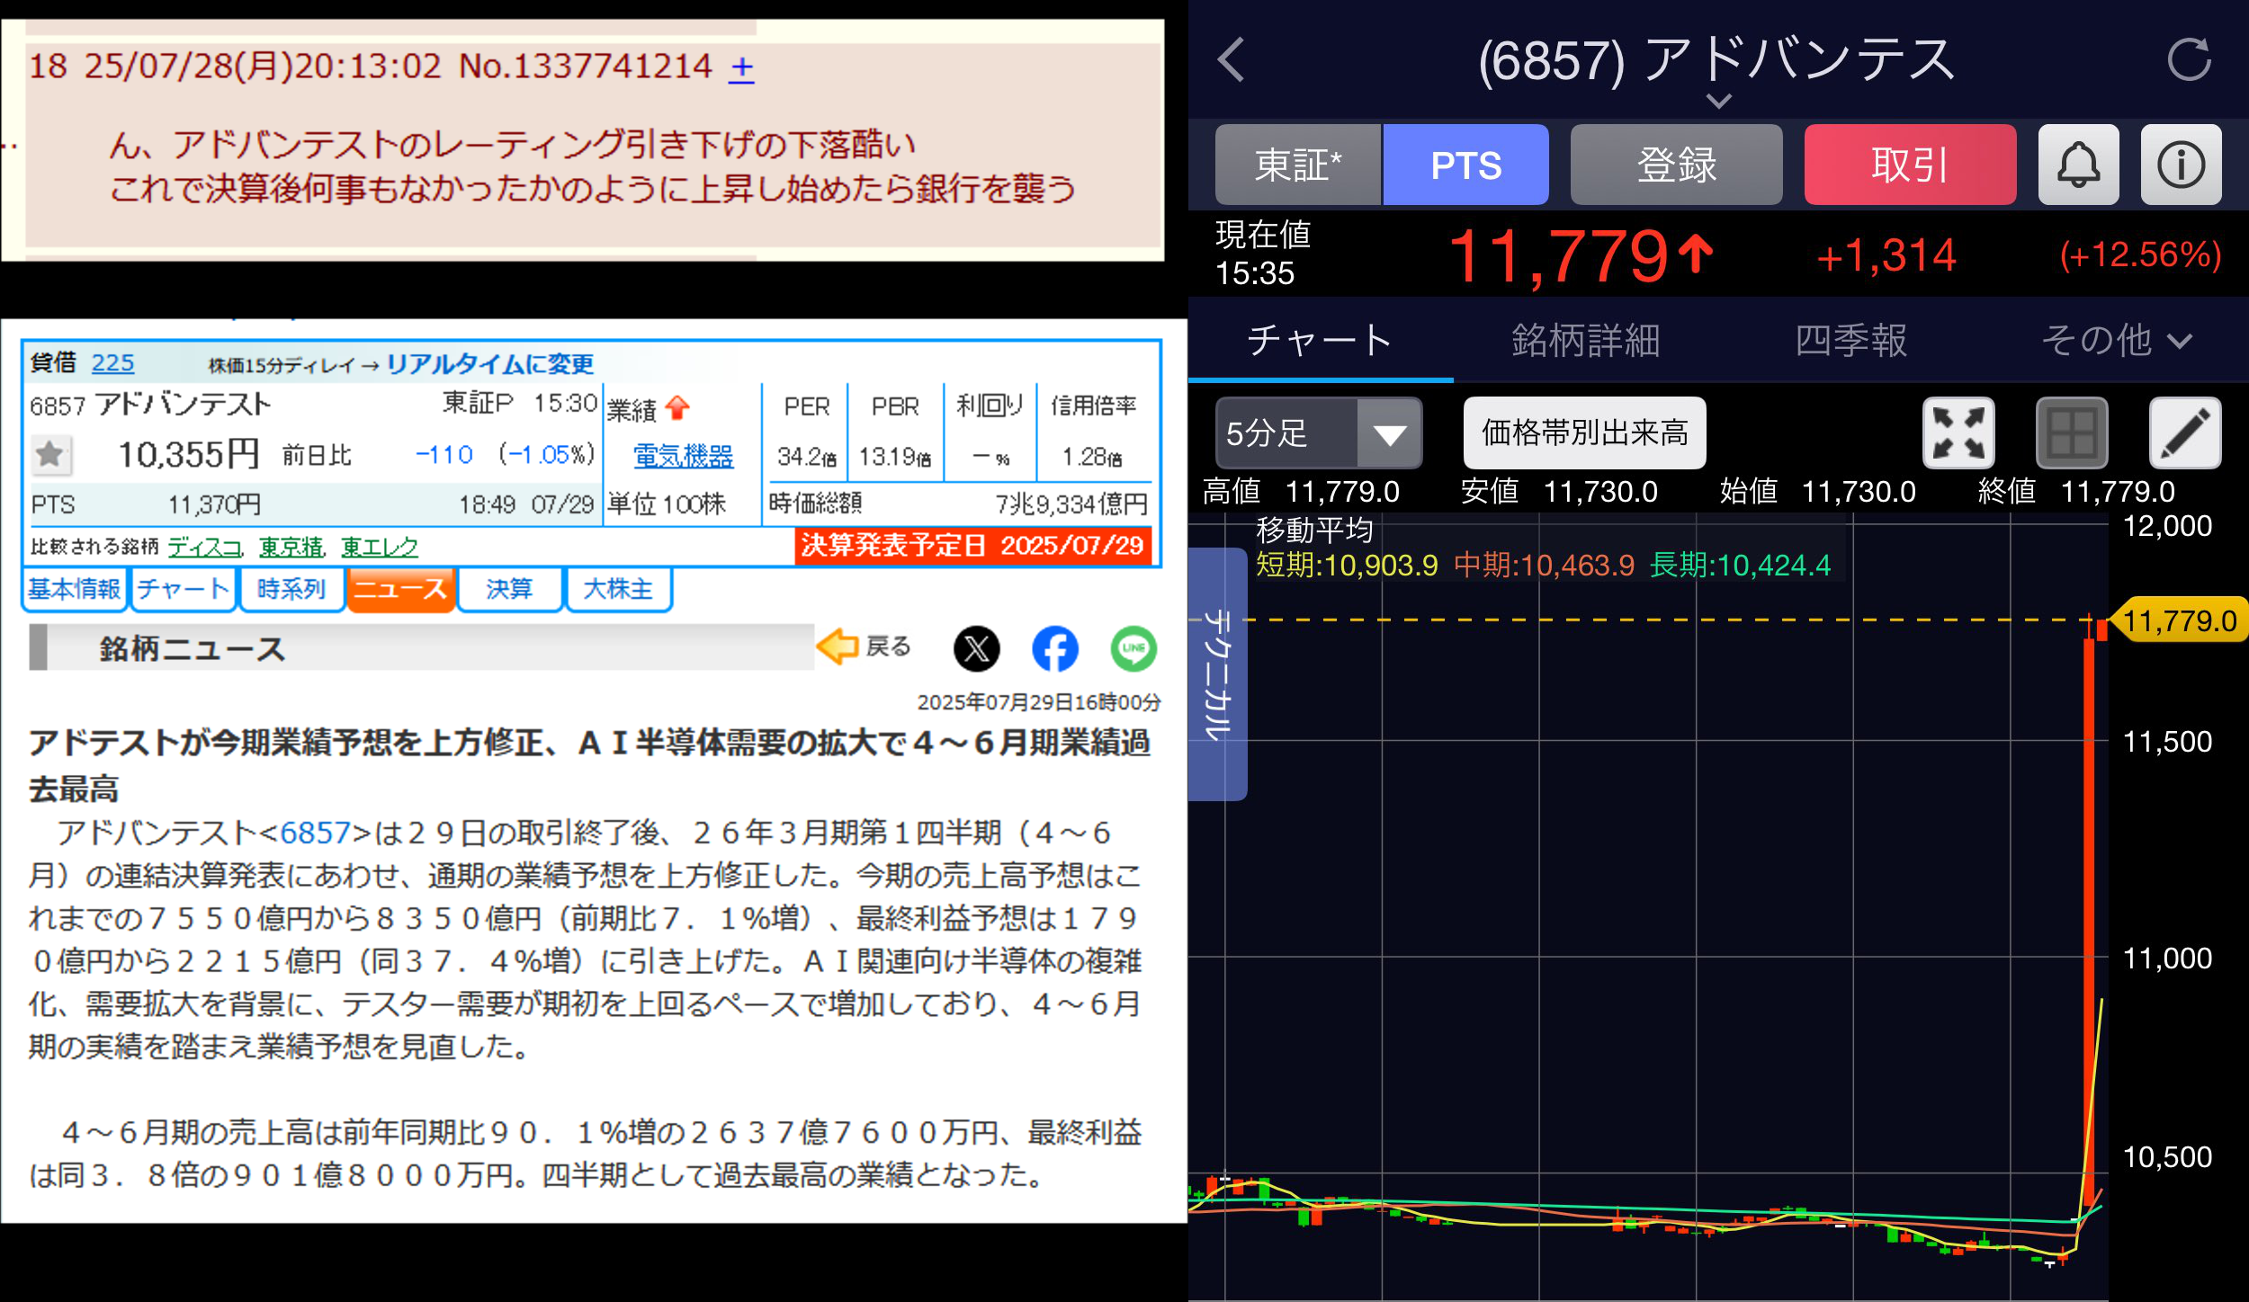Click the 13.19倍 PBR value

[894, 457]
